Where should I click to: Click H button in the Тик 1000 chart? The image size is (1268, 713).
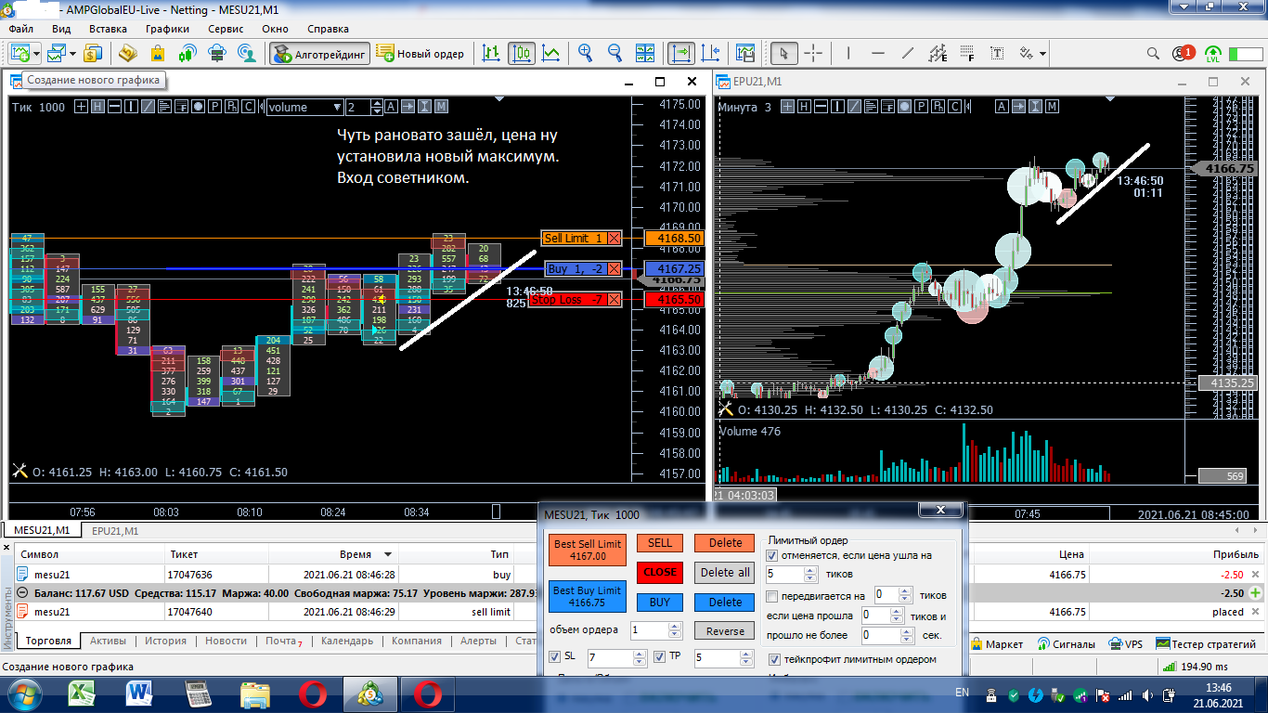[97, 107]
